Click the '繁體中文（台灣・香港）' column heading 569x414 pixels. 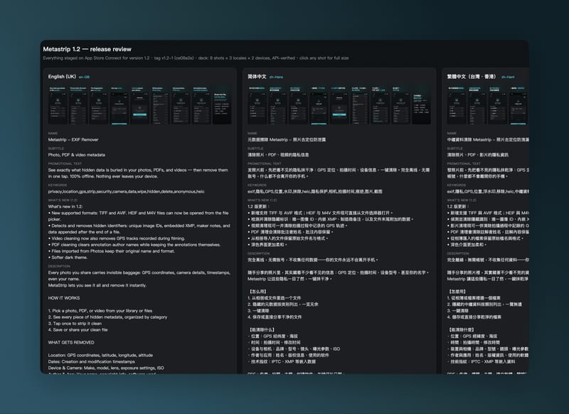pos(472,77)
